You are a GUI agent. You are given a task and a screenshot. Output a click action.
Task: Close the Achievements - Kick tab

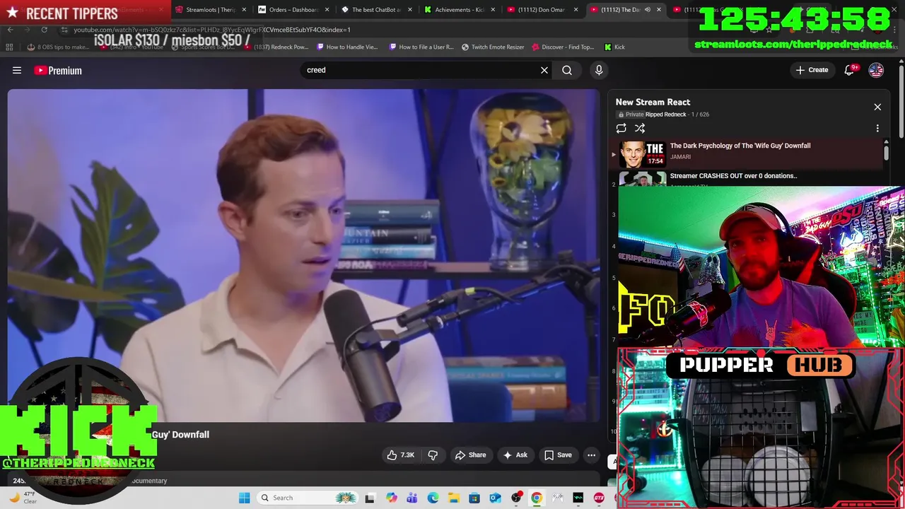[493, 10]
